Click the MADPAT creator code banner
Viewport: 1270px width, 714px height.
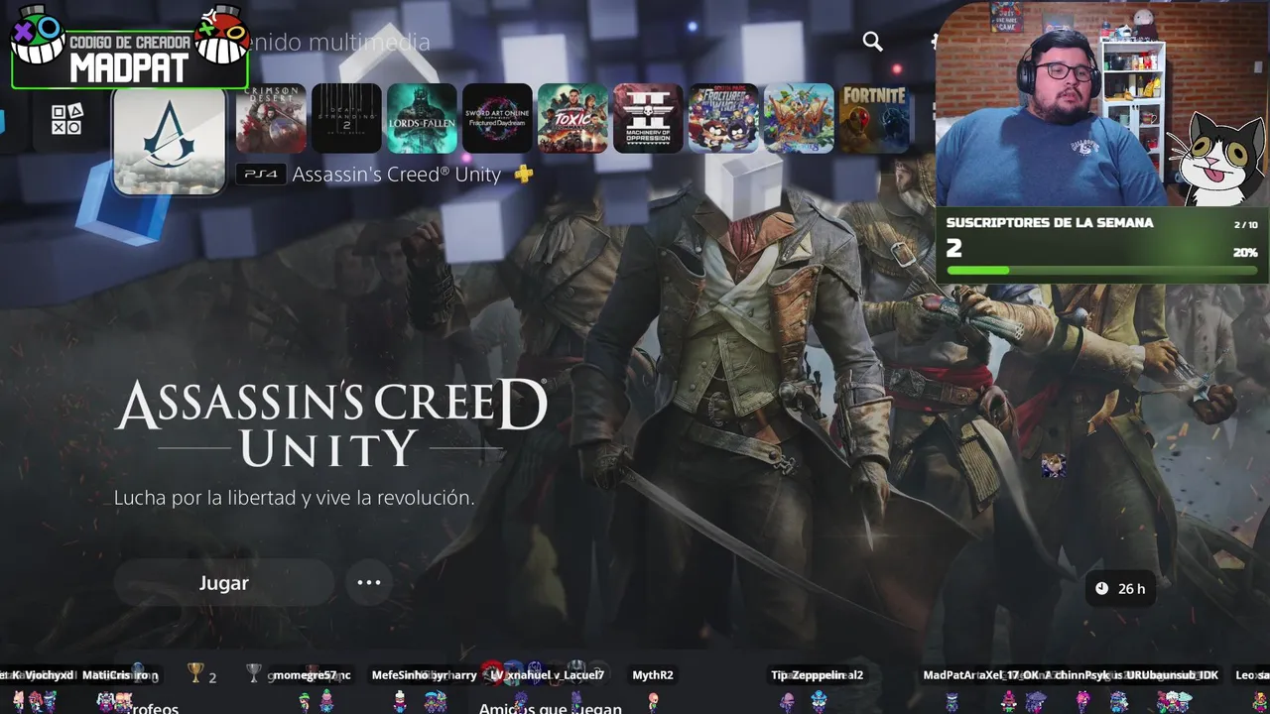[x=130, y=58]
